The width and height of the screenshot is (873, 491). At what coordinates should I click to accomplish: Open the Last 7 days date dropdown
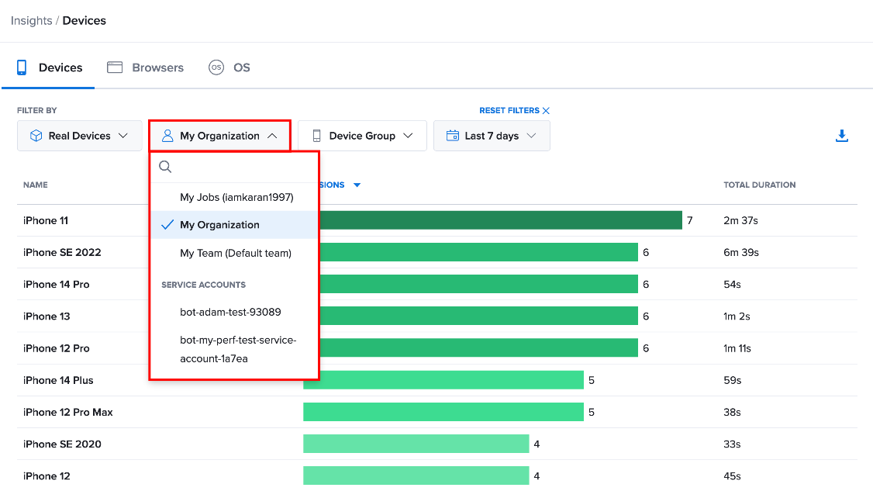coord(492,136)
